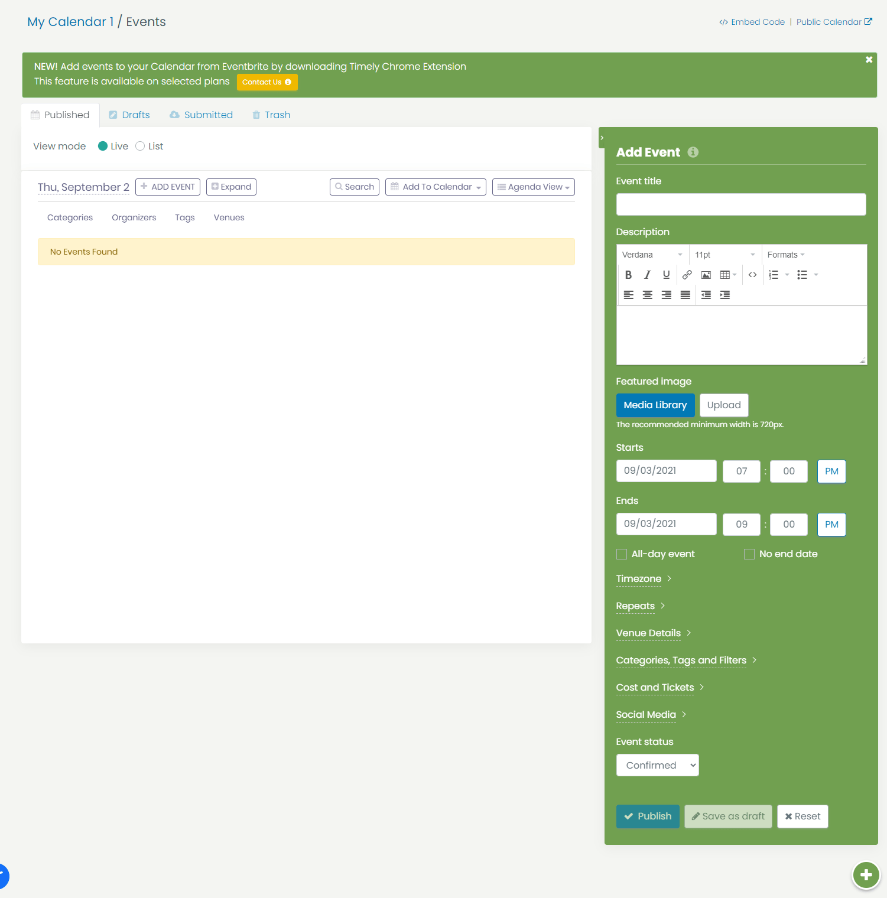
Task: Insert an image using editor toolbar
Action: [706, 275]
